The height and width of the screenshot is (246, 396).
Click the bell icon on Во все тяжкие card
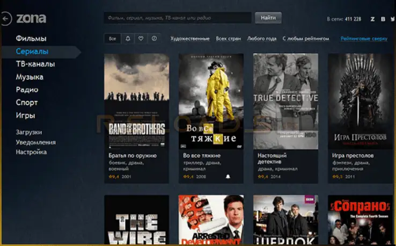point(228,176)
